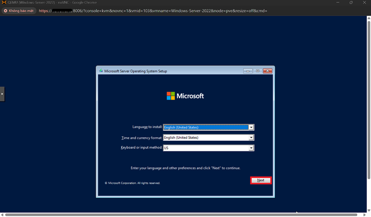
Task: Maximize the Chrome noVNC window
Action: [351, 3]
